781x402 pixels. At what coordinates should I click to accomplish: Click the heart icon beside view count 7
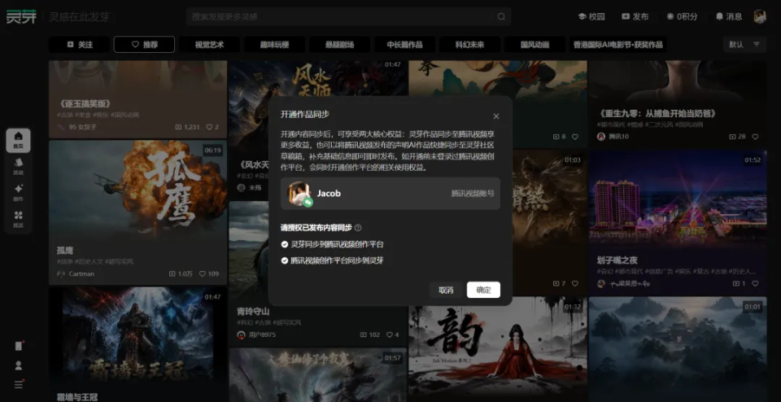click(x=575, y=283)
